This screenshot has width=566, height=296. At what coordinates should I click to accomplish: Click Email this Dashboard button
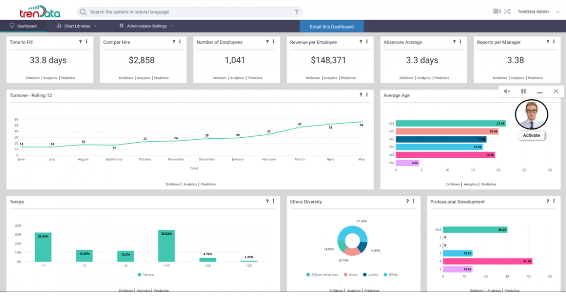[x=331, y=27]
